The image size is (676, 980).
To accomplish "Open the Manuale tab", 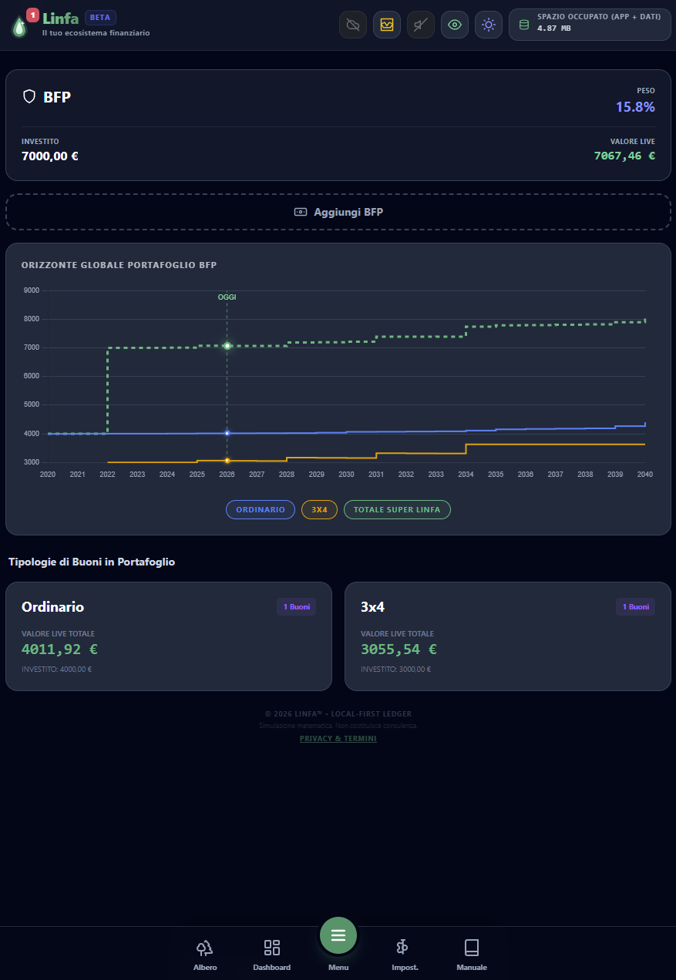I will 472,955.
